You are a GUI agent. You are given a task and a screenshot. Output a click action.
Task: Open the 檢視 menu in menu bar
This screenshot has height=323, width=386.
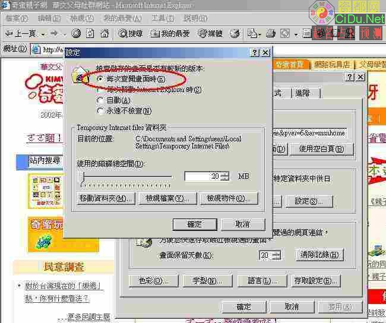pos(77,18)
